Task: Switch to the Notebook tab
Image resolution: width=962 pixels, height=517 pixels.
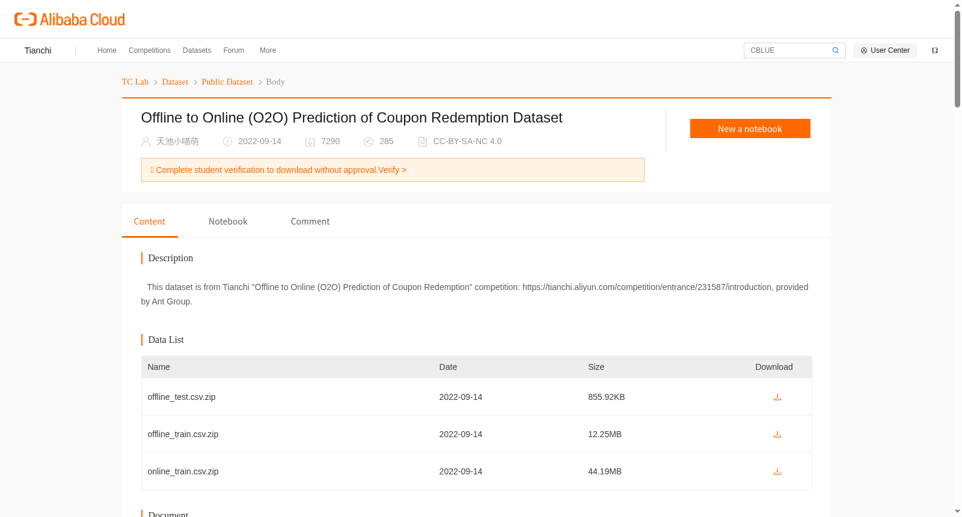Action: coord(228,221)
